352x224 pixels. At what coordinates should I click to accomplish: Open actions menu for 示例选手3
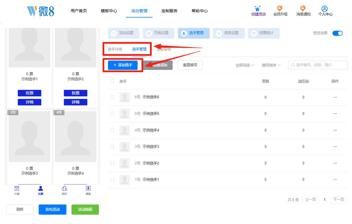pos(335,147)
